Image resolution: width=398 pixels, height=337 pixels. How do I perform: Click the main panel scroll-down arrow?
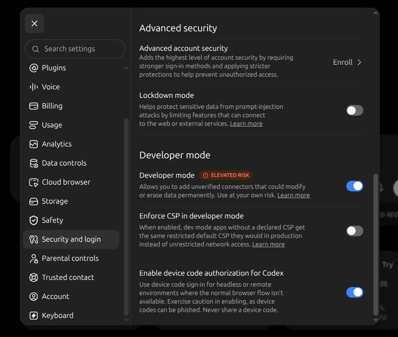pos(376,320)
